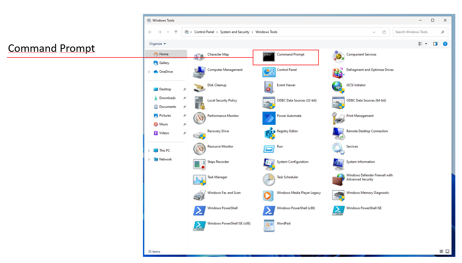Launch Event Viewer

tap(286, 85)
